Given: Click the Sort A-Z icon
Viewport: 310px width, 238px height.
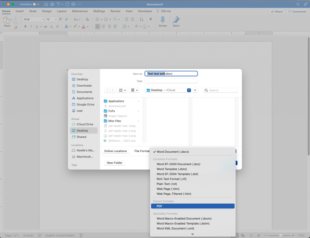Looking at the screenshot, I should [142, 19].
